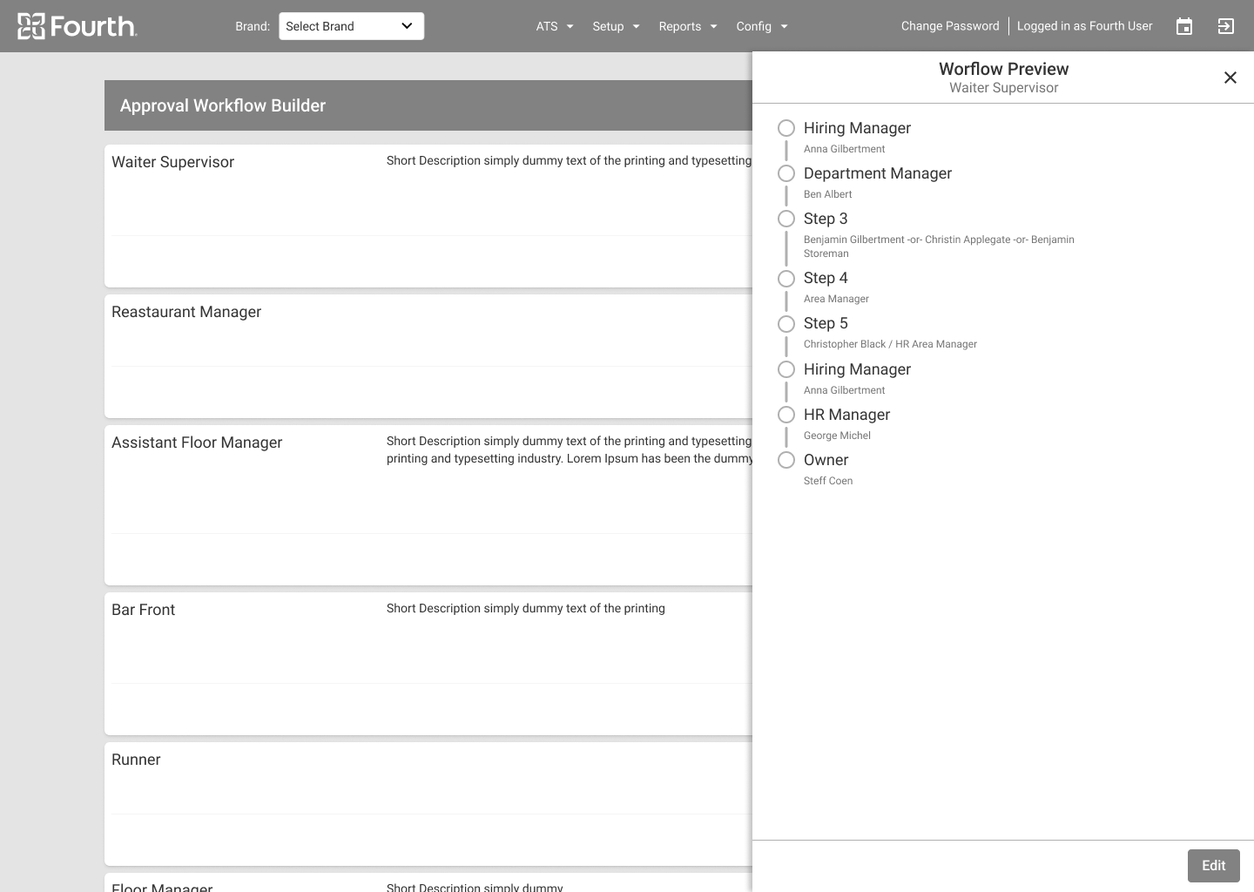Screen dimensions: 1254x892
Task: Select the Owner step circle
Action: tap(786, 460)
